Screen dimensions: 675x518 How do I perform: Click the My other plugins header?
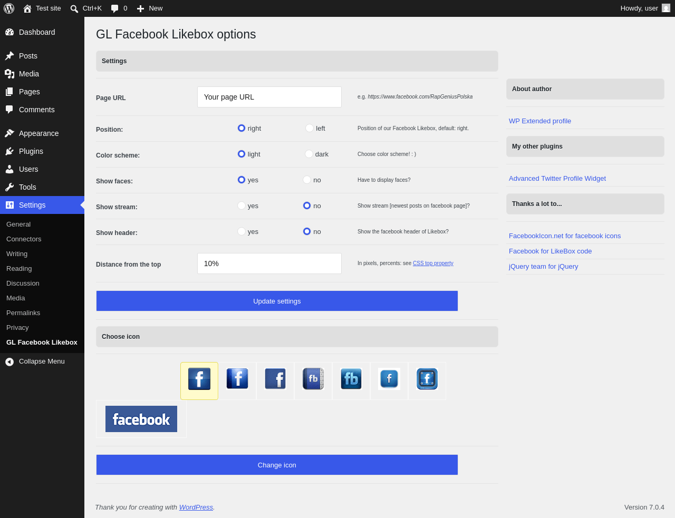point(585,146)
